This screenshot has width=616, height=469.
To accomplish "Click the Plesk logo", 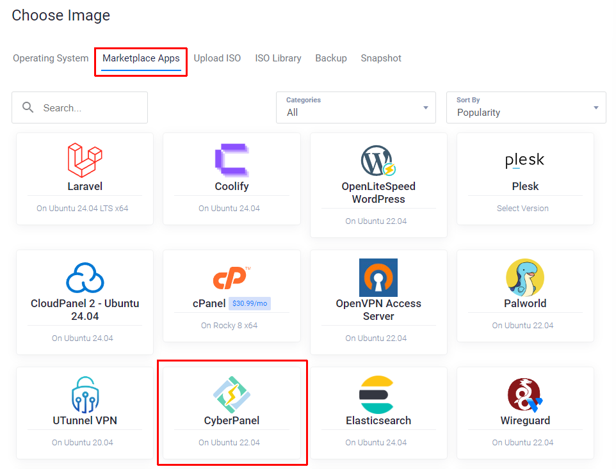I will [x=525, y=160].
